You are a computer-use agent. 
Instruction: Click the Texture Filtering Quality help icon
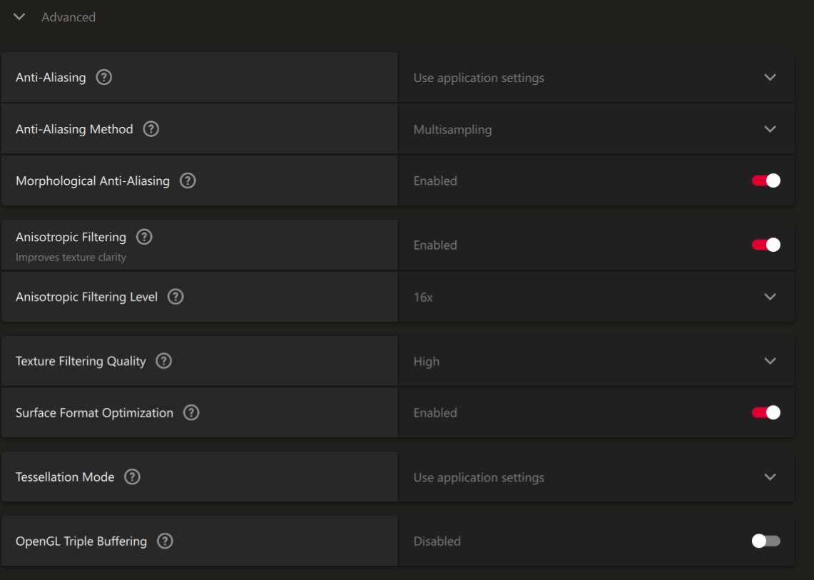click(163, 361)
